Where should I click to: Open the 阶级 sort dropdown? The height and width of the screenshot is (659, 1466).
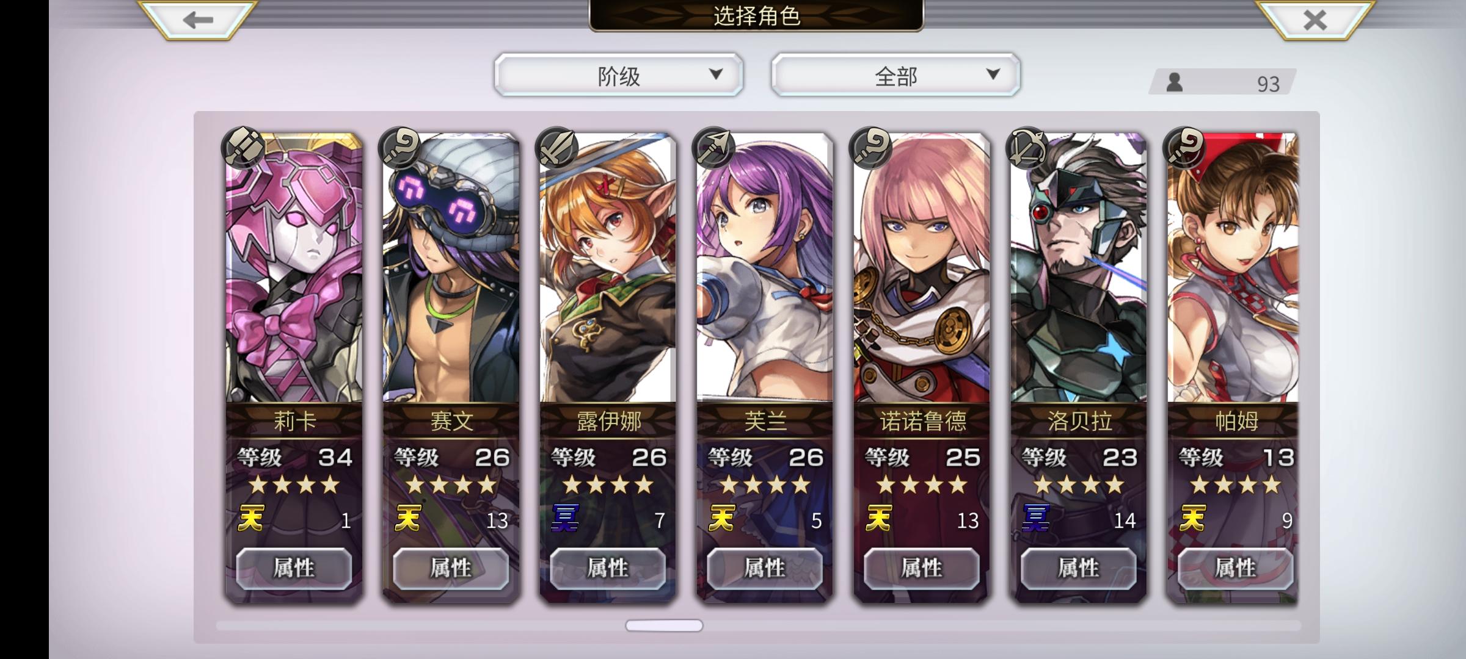(x=619, y=75)
